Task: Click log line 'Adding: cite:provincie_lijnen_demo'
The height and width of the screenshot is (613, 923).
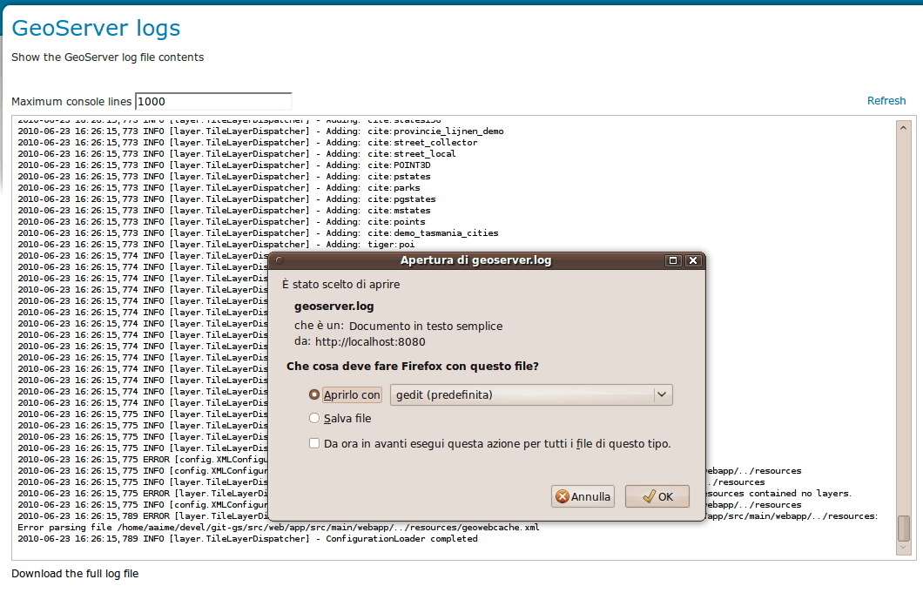Action: (260, 131)
